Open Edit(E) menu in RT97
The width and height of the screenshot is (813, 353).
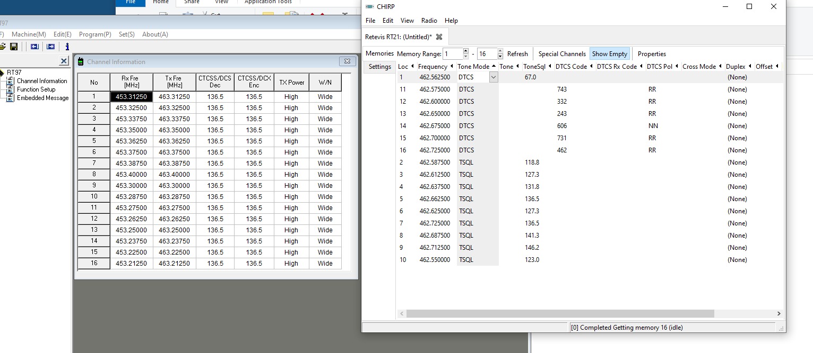point(63,34)
